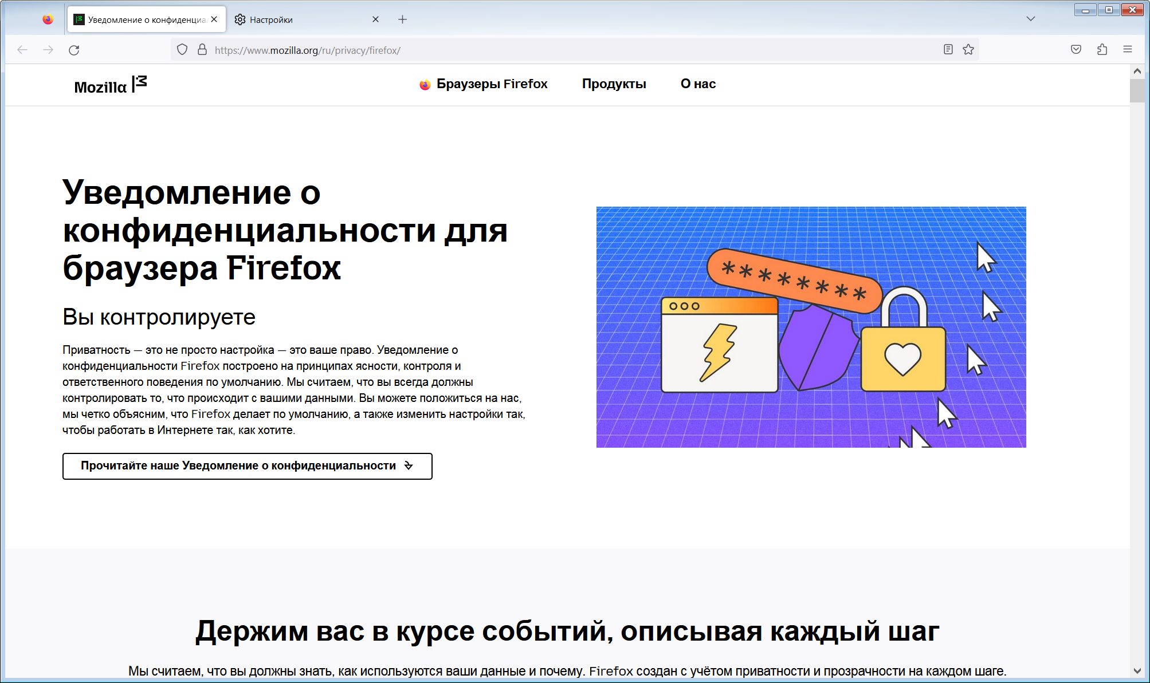The height and width of the screenshot is (683, 1150).
Task: Open the Save to Pocket icon
Action: (x=1076, y=50)
